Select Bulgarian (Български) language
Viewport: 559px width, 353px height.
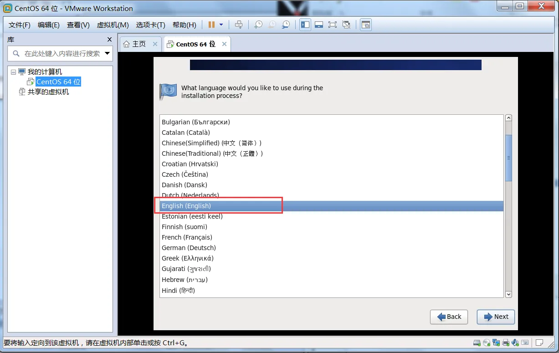pyautogui.click(x=332, y=122)
